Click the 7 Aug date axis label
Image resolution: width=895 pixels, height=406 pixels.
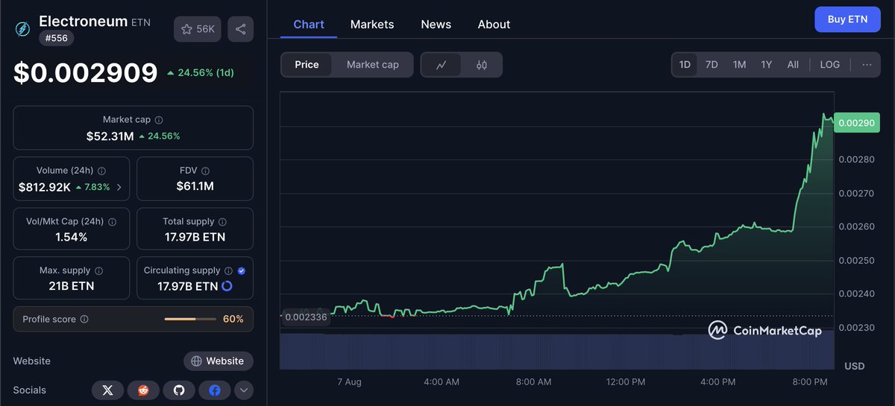click(x=349, y=382)
